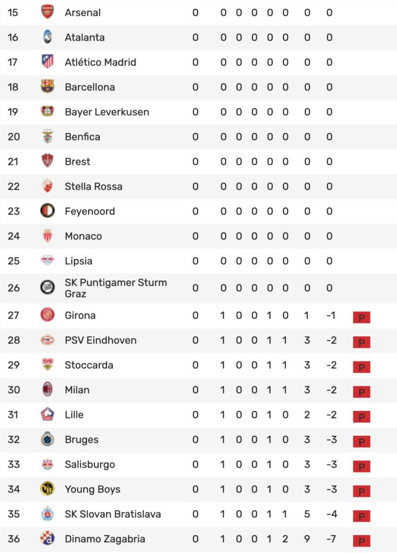Image resolution: width=397 pixels, height=553 pixels.
Task: Click the Benfica eagle crest
Action: [48, 137]
